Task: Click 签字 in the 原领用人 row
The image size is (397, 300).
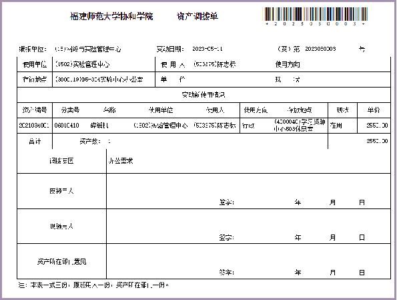Action: tap(226, 202)
